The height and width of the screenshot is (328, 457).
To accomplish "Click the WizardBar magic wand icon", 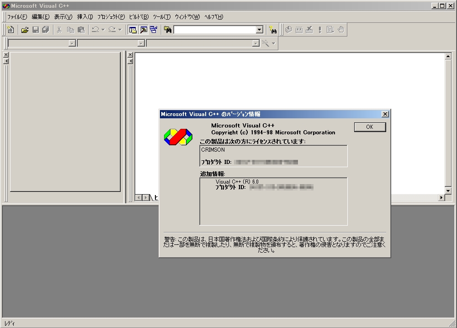I will [x=265, y=43].
